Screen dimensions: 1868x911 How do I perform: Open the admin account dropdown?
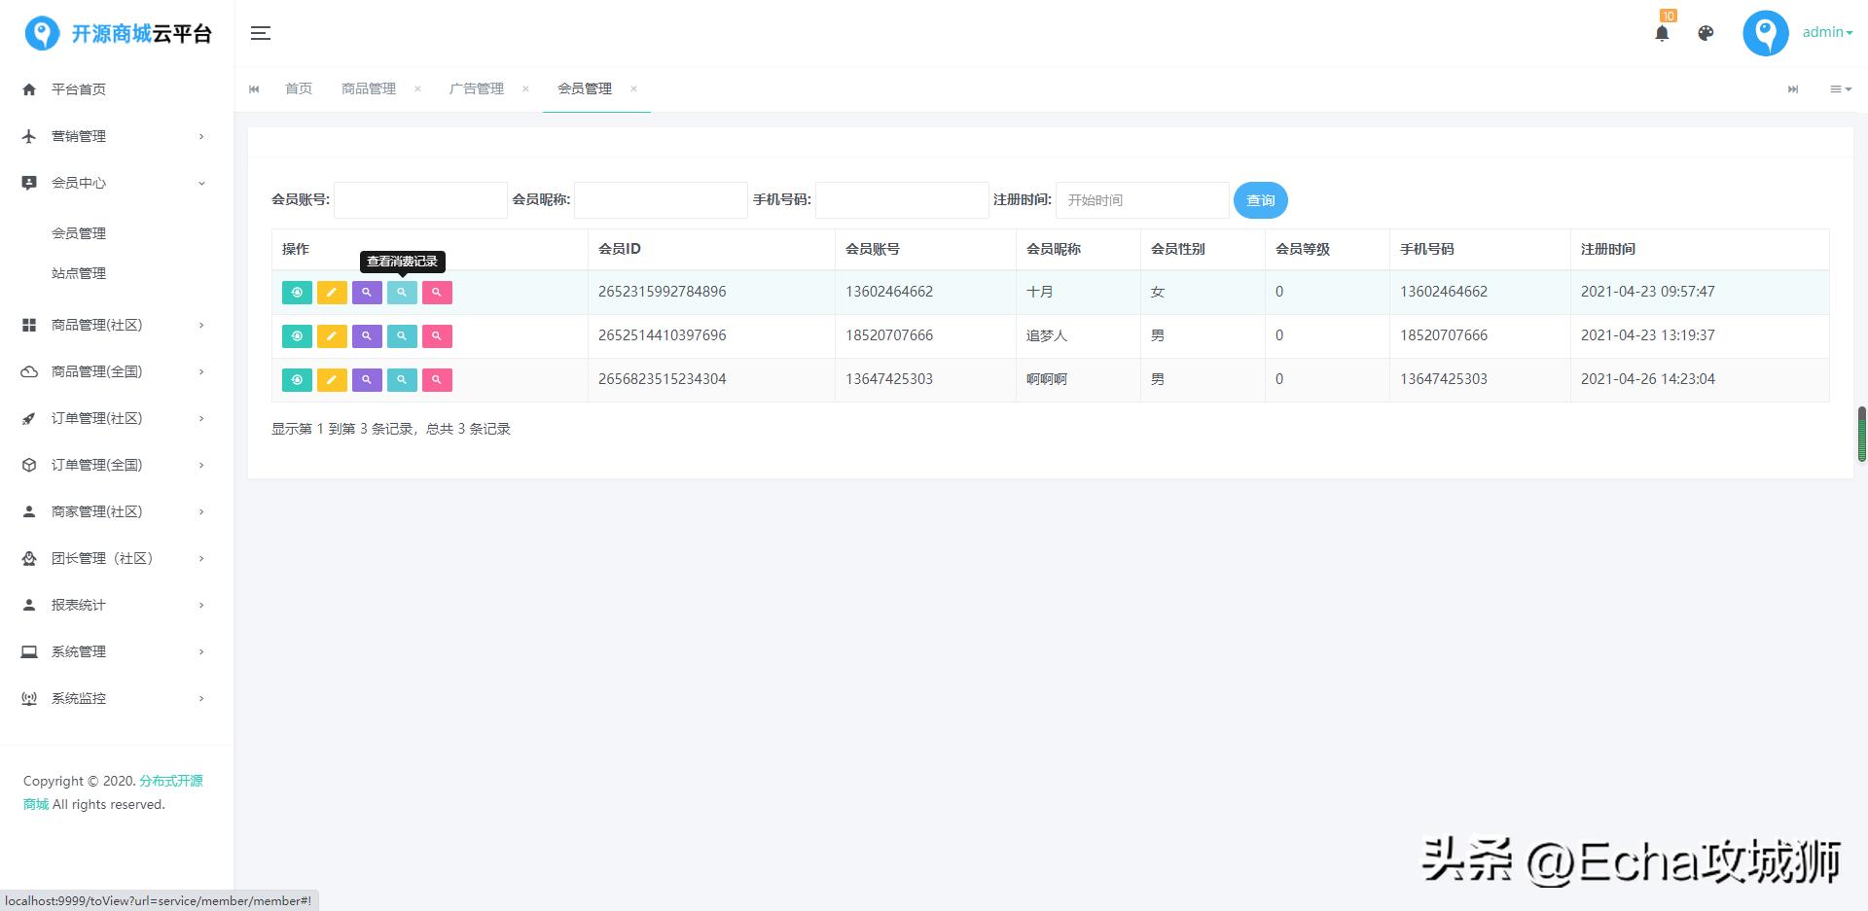click(x=1824, y=32)
